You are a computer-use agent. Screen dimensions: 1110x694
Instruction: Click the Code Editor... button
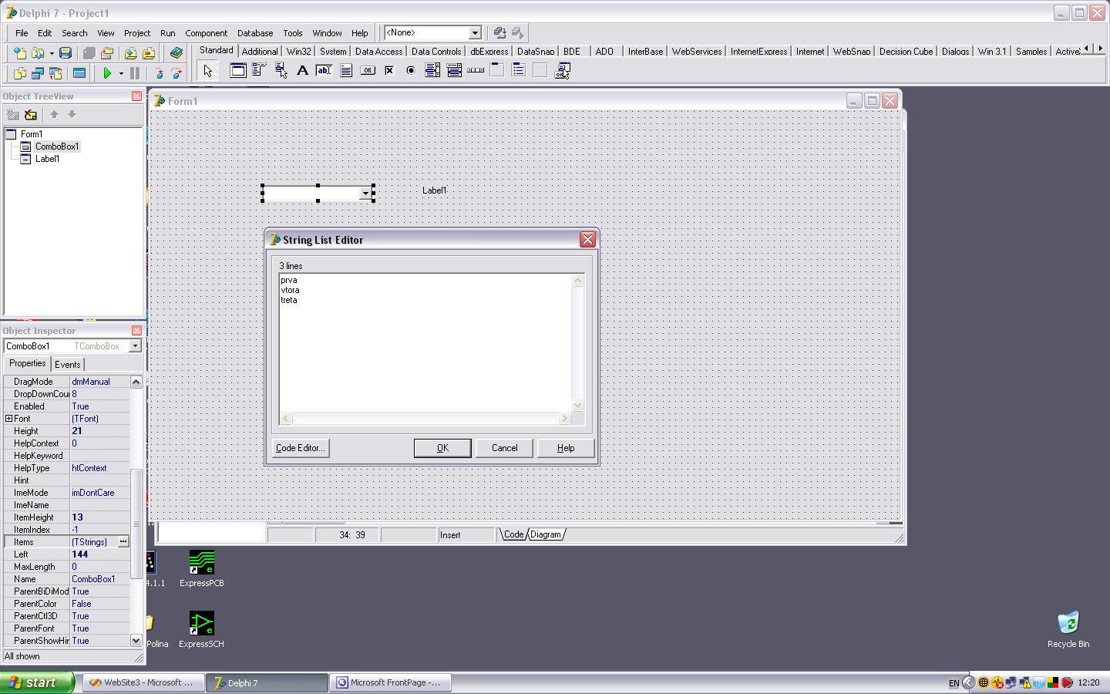pyautogui.click(x=301, y=448)
